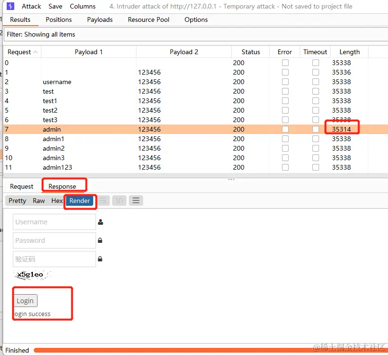Select the Render view
Screen dimensions: 388x355
[x=79, y=201]
